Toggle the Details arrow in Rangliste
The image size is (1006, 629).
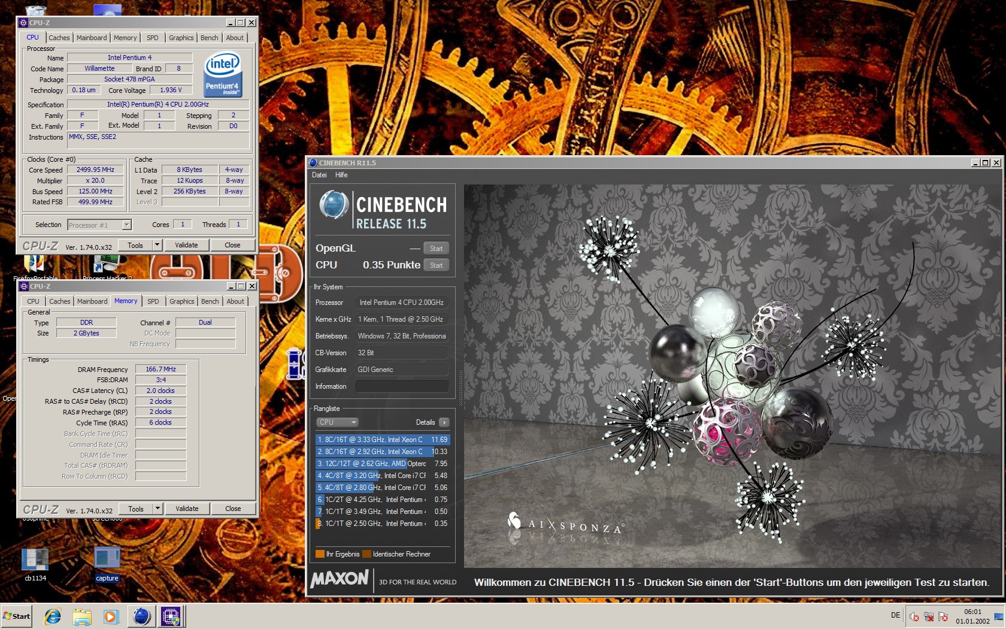point(444,422)
